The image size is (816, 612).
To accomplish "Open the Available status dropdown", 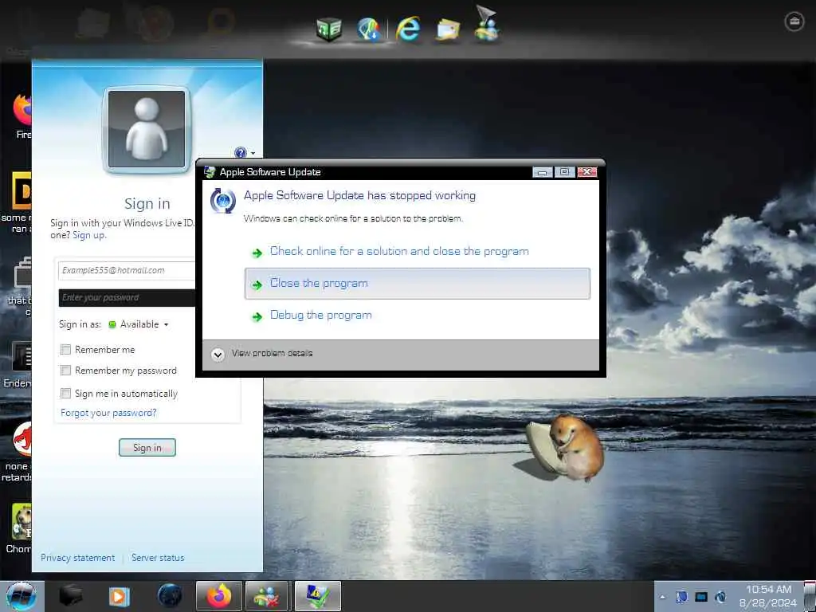I will click(139, 324).
